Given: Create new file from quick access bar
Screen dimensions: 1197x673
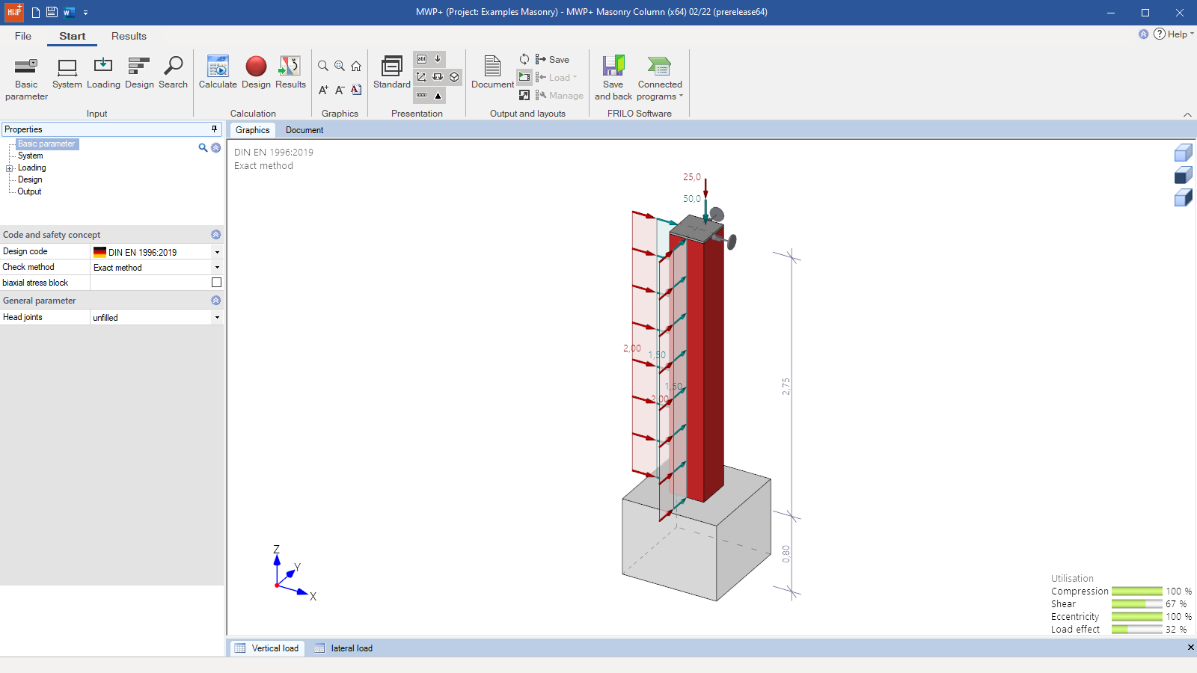Looking at the screenshot, I should tap(35, 12).
